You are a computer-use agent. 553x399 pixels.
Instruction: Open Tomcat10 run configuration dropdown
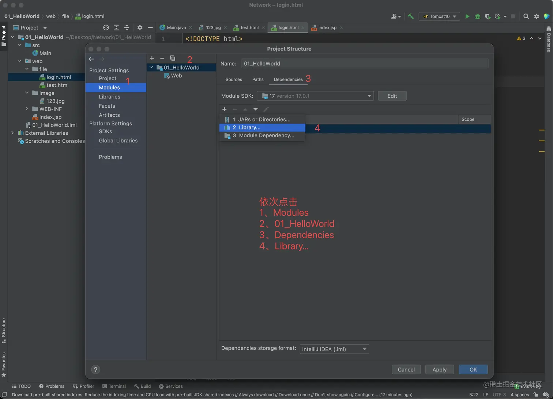(439, 16)
